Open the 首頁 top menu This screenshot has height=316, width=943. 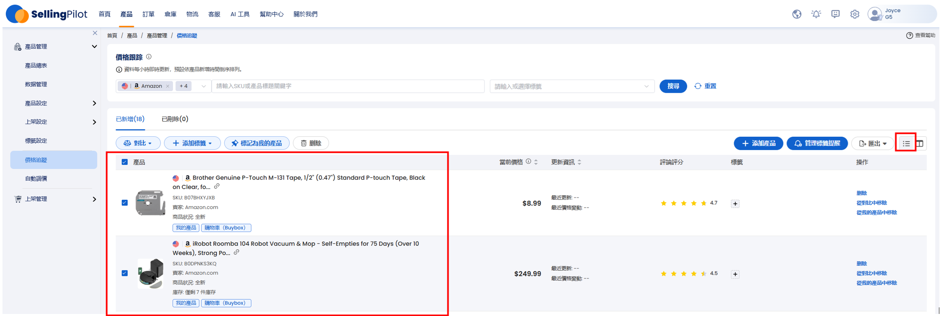point(104,14)
